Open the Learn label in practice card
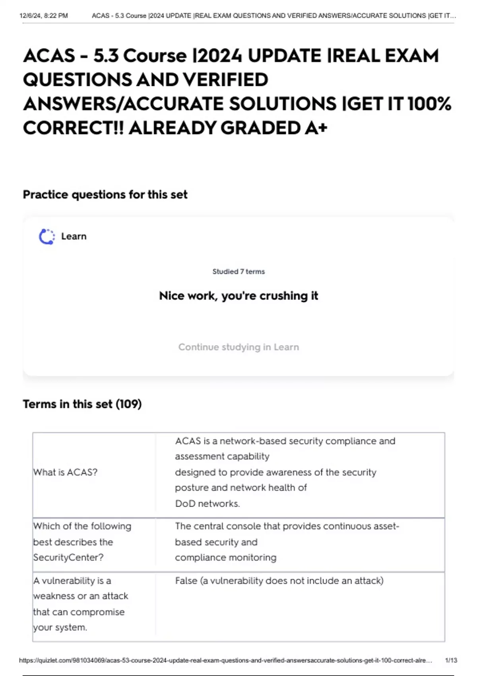The image size is (477, 676). tap(74, 236)
